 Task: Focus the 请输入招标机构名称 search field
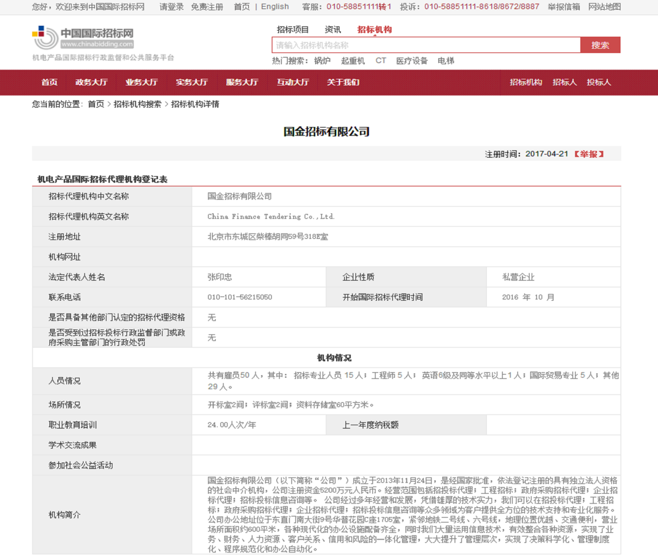coord(426,45)
